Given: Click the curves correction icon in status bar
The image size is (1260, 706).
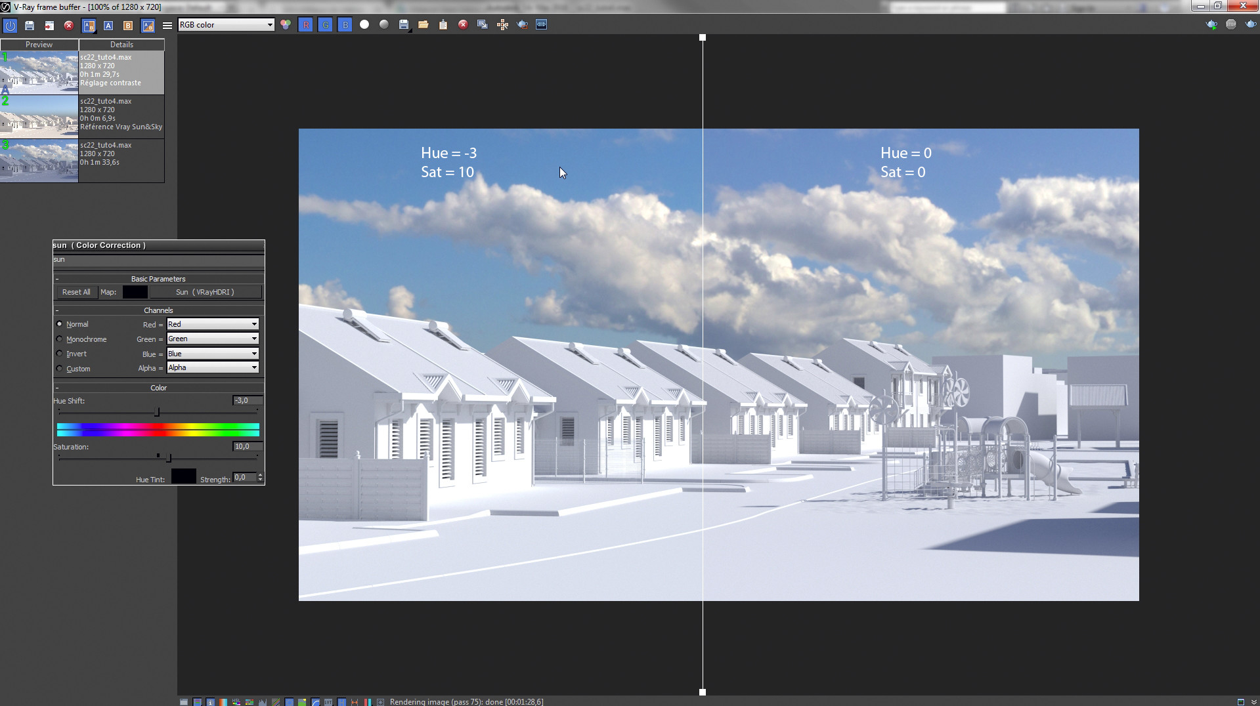Looking at the screenshot, I should click(276, 701).
